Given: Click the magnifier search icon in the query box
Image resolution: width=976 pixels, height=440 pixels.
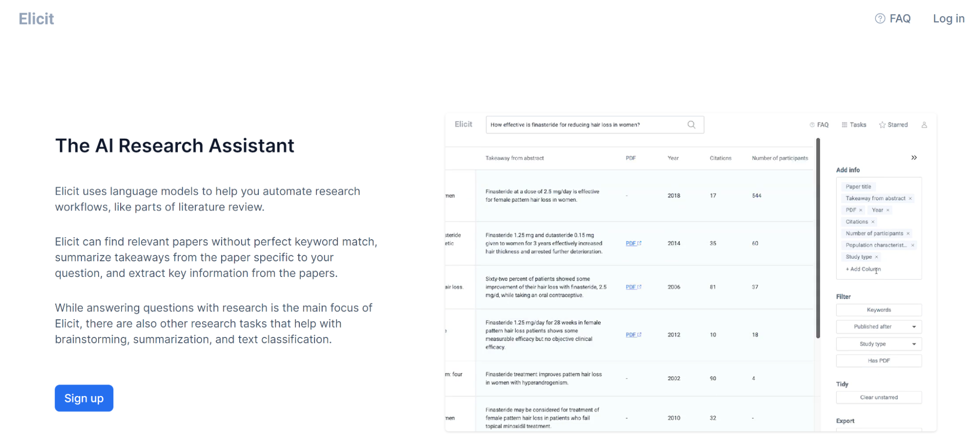Looking at the screenshot, I should pyautogui.click(x=691, y=125).
